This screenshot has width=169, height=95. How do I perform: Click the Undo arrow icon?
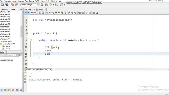coord(12,5)
